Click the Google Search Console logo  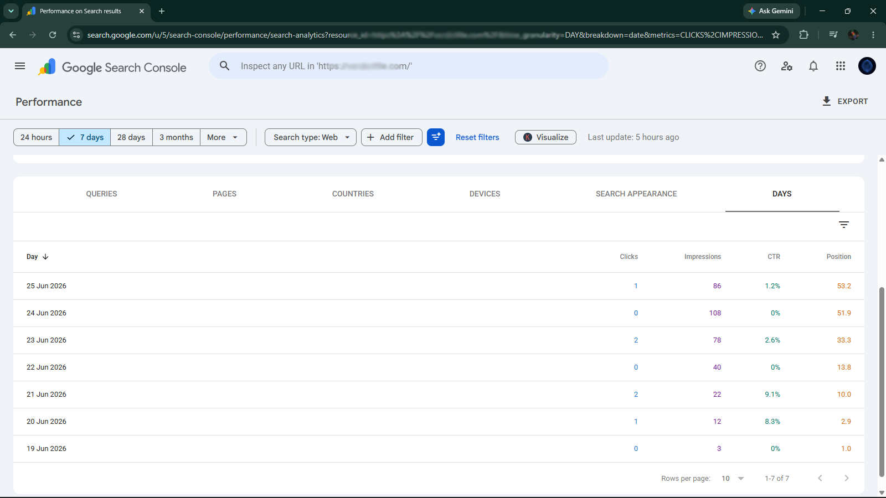click(x=112, y=67)
